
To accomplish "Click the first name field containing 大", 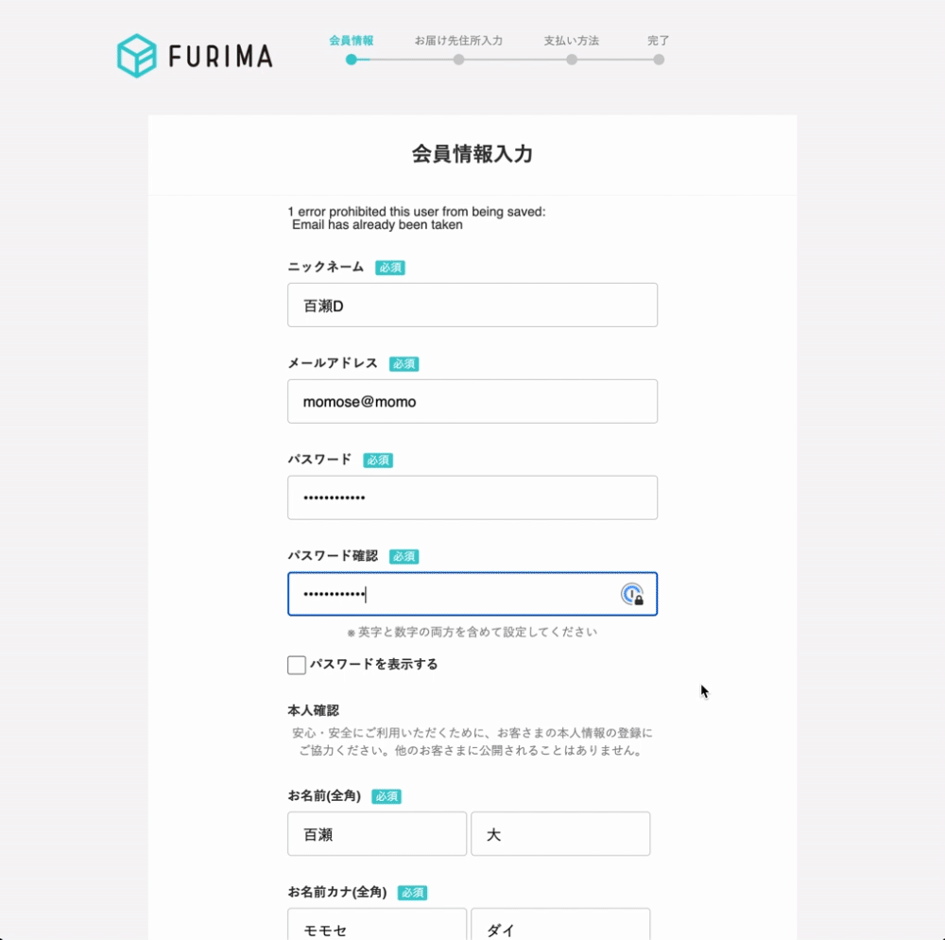I will coord(560,834).
